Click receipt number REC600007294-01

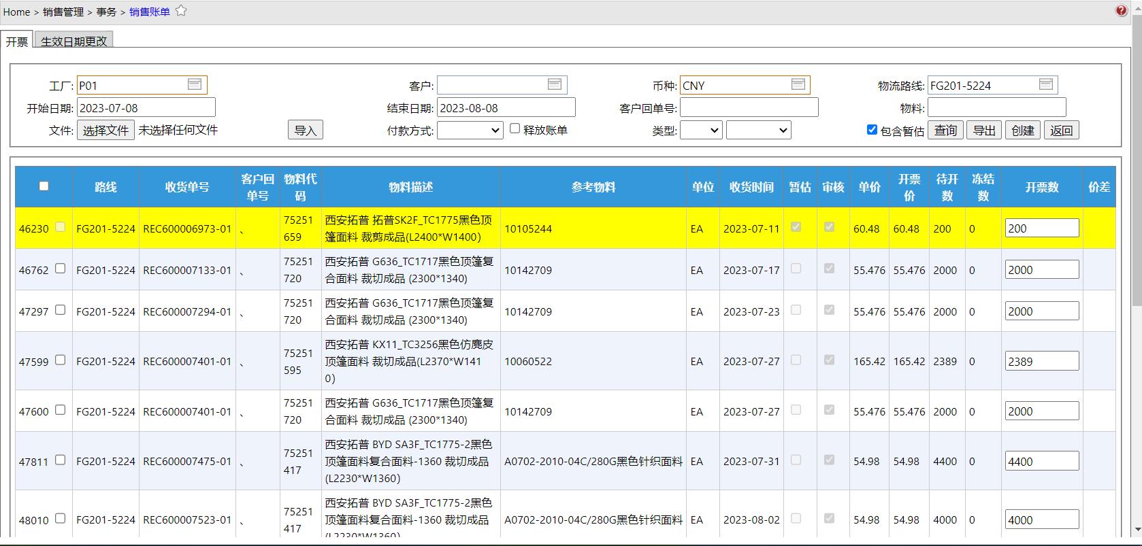click(x=187, y=311)
